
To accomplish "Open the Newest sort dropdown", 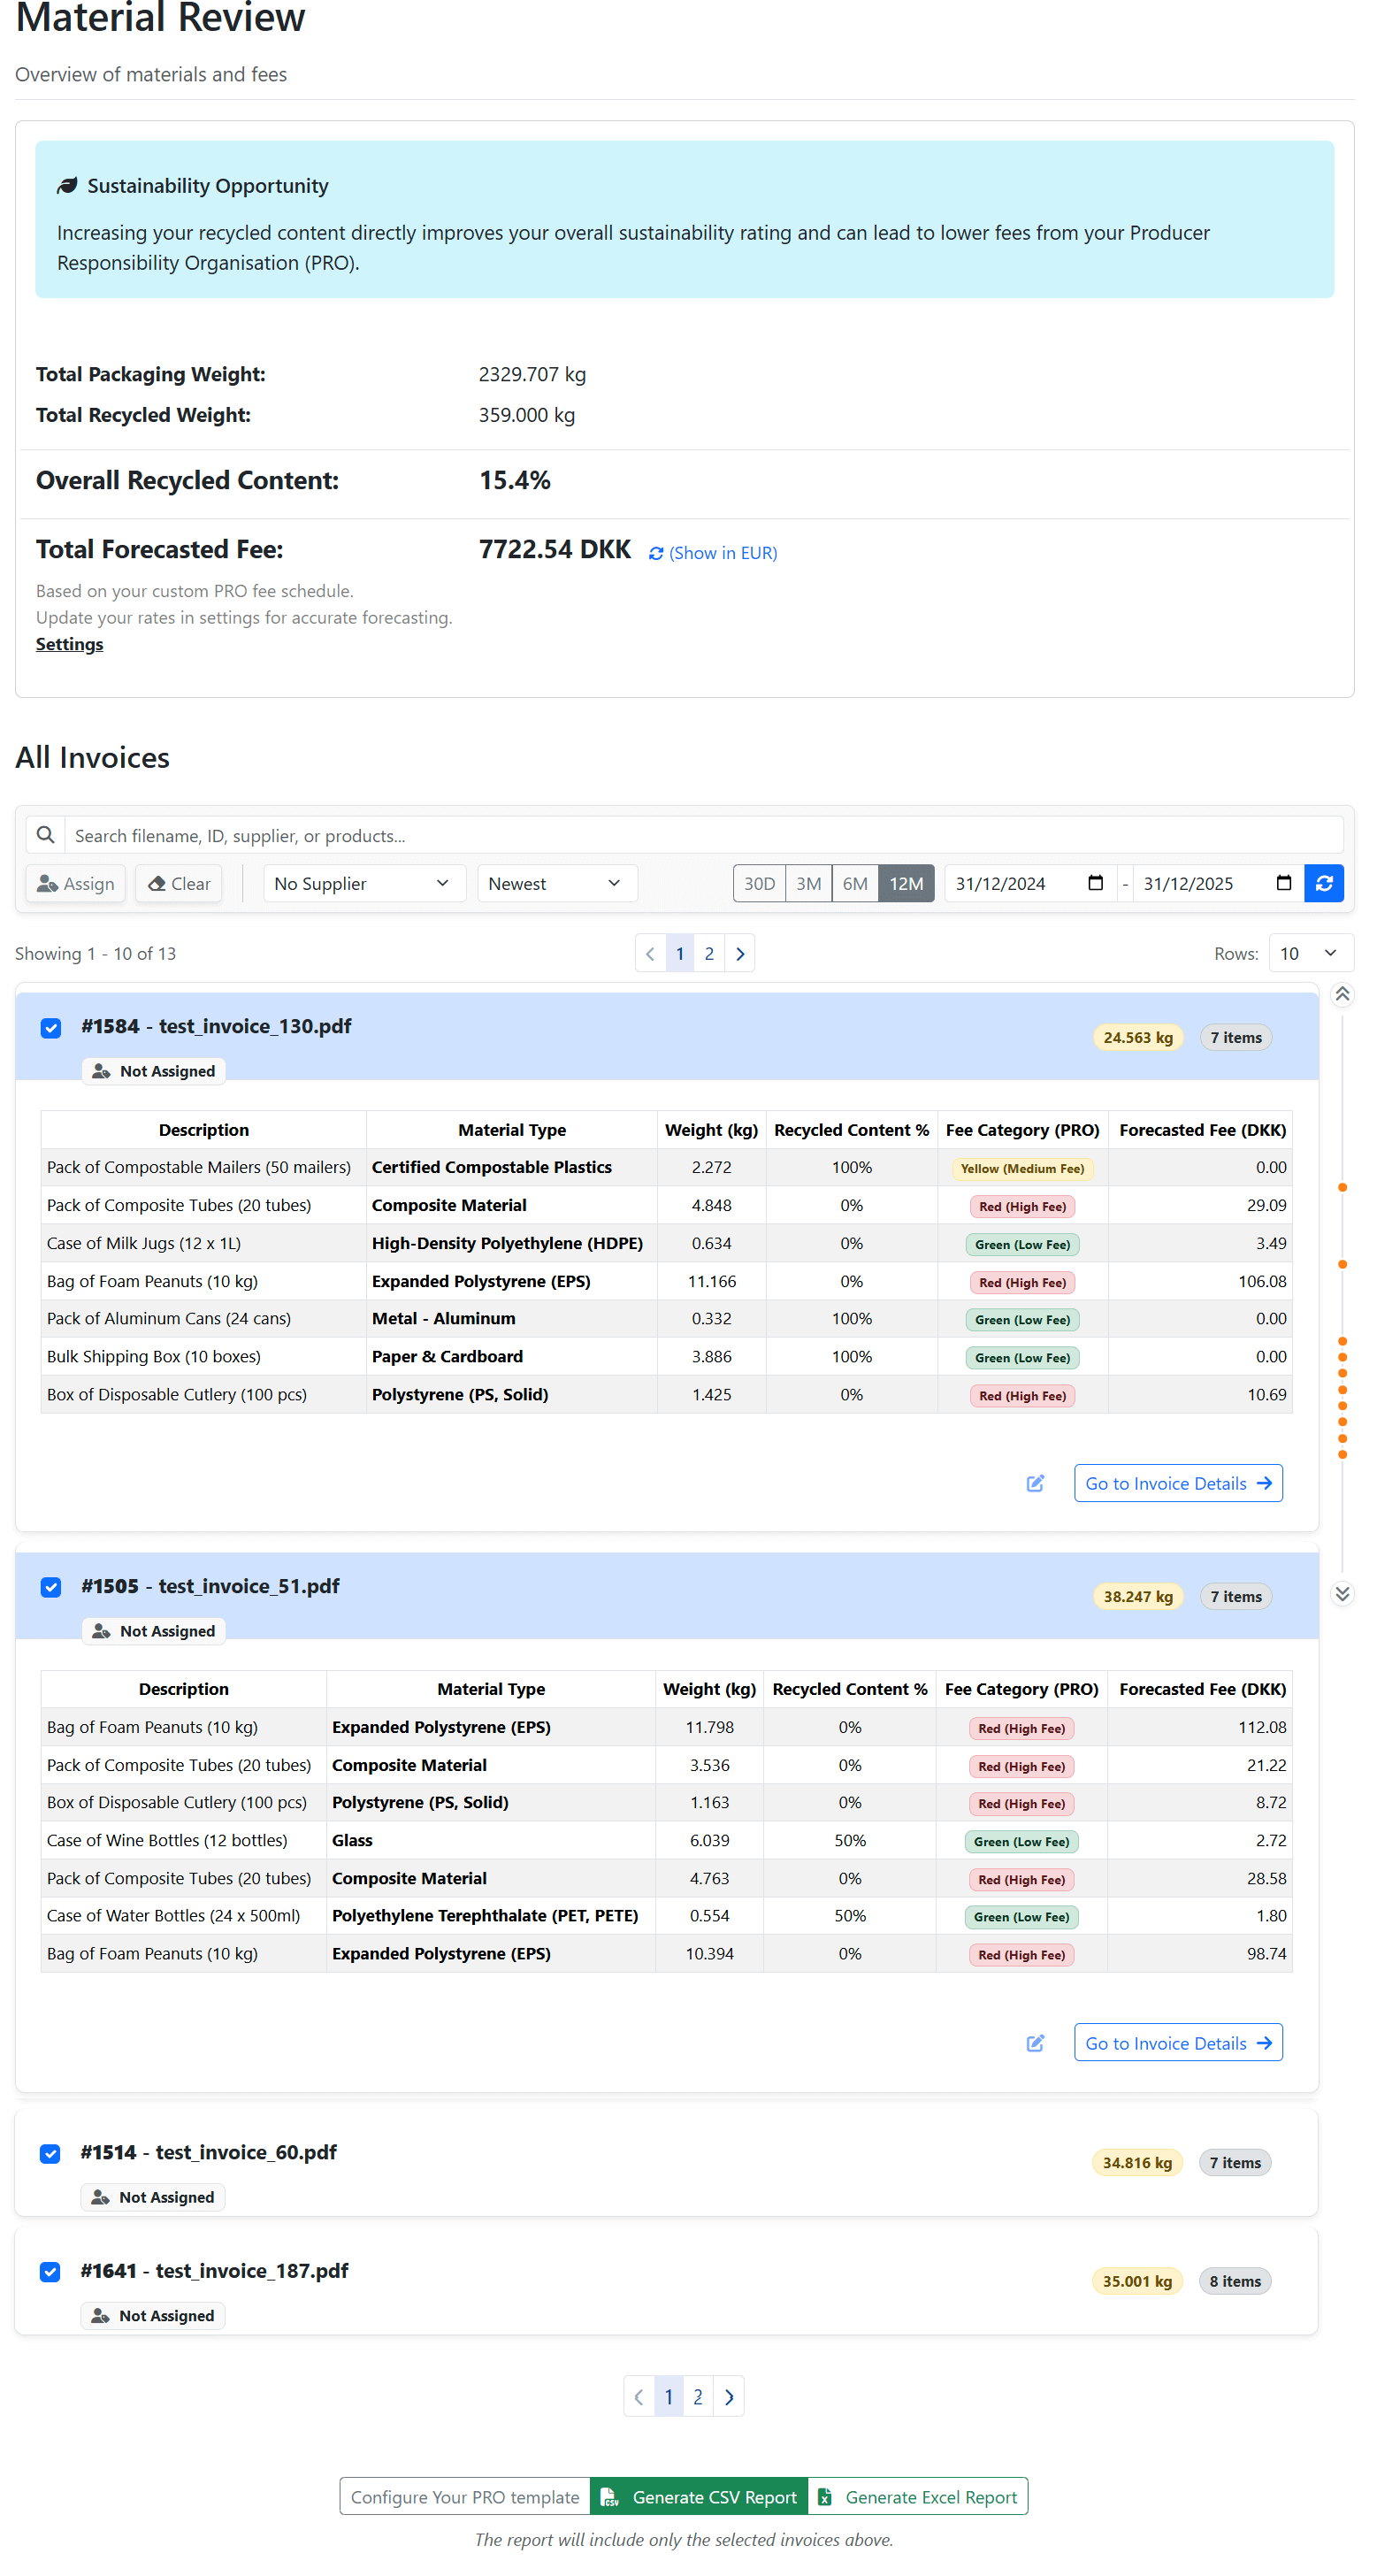I will 557,883.
